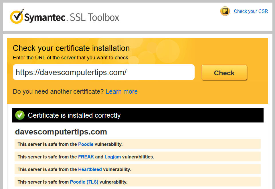Open the Logjam vulnerability link
275x189 pixels.
[x=112, y=157]
